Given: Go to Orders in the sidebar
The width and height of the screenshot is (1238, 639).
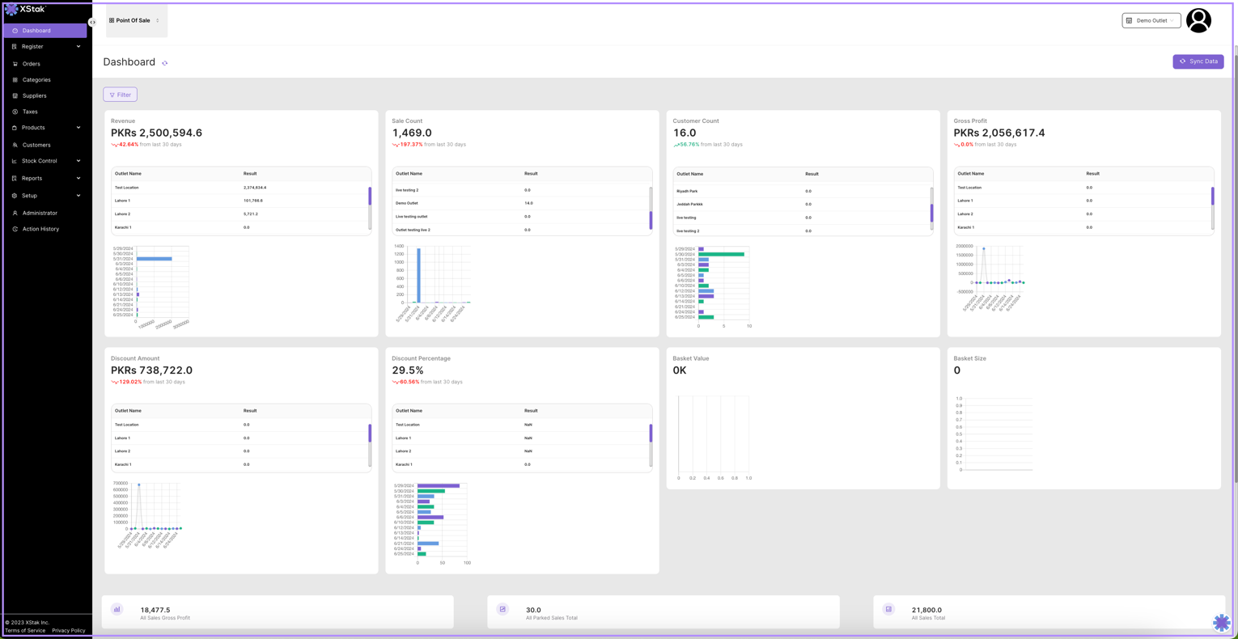Looking at the screenshot, I should coord(32,64).
